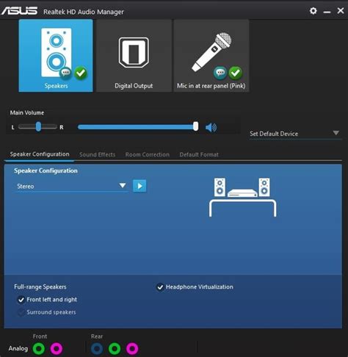
Task: Click the chat bubble badge on the microphone
Action: click(x=220, y=73)
